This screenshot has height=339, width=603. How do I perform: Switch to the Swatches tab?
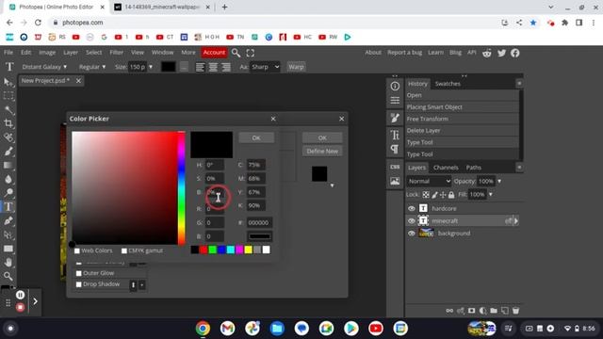pos(448,84)
